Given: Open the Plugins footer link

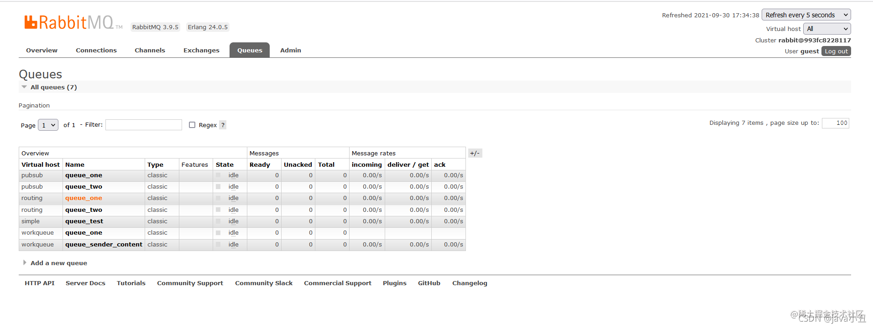Looking at the screenshot, I should (x=395, y=283).
